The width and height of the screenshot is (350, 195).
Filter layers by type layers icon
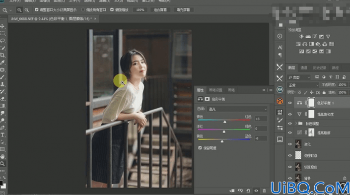point(331,77)
